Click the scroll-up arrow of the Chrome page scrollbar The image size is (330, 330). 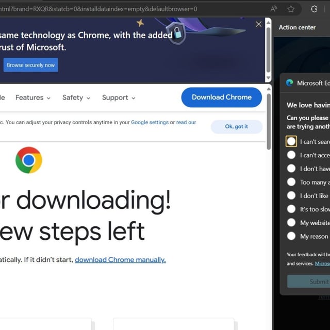click(269, 89)
